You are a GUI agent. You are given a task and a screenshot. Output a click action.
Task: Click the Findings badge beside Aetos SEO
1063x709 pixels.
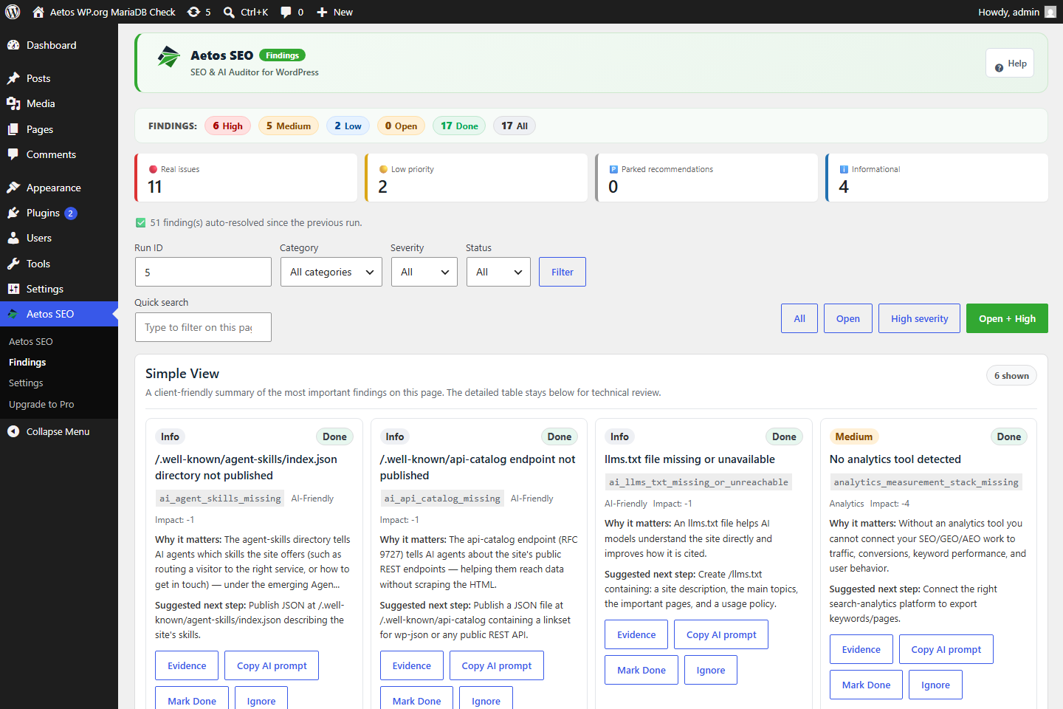282,55
